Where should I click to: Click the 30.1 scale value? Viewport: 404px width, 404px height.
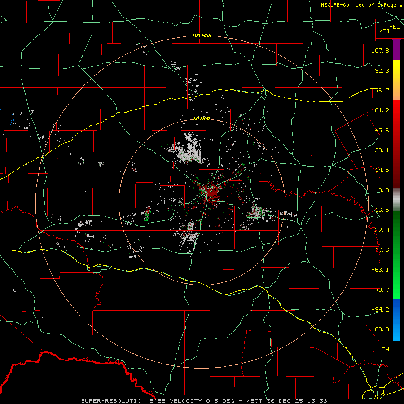(382, 150)
